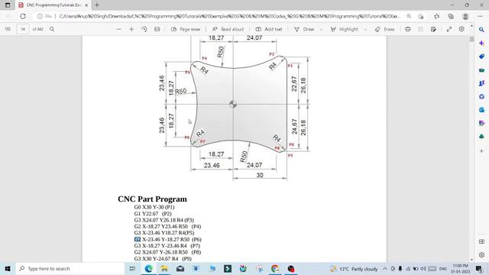Screen dimensions: 489x275
Task: Add an app to the sidebar
Action: [x=481, y=151]
